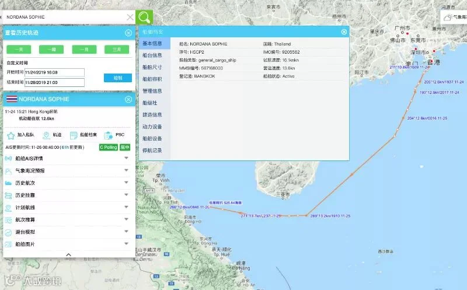Toggle the C Polling button

(109, 147)
